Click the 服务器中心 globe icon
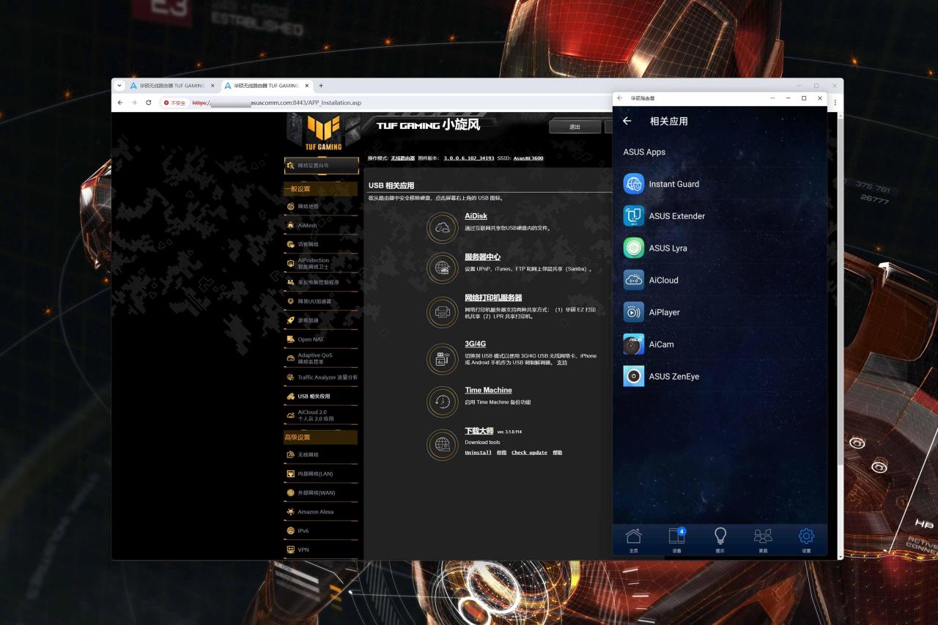 coord(443,269)
